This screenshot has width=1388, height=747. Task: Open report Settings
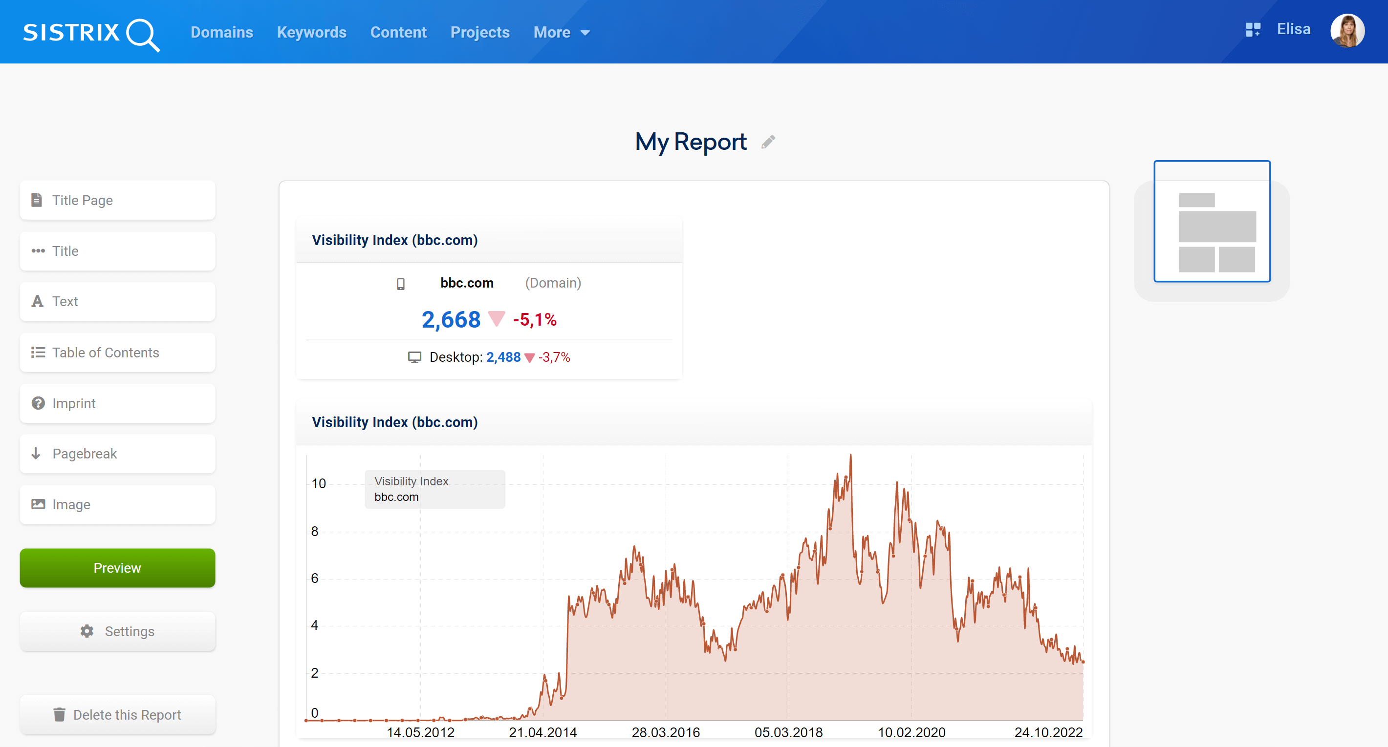117,631
